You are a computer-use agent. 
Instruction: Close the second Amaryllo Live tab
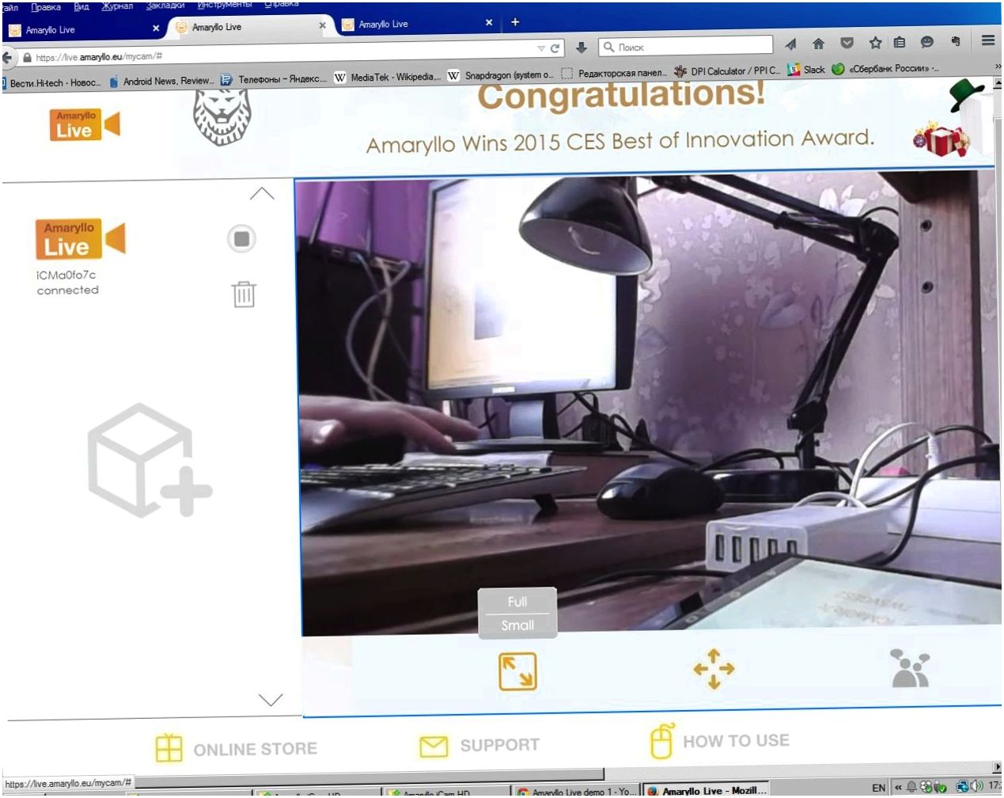click(322, 25)
